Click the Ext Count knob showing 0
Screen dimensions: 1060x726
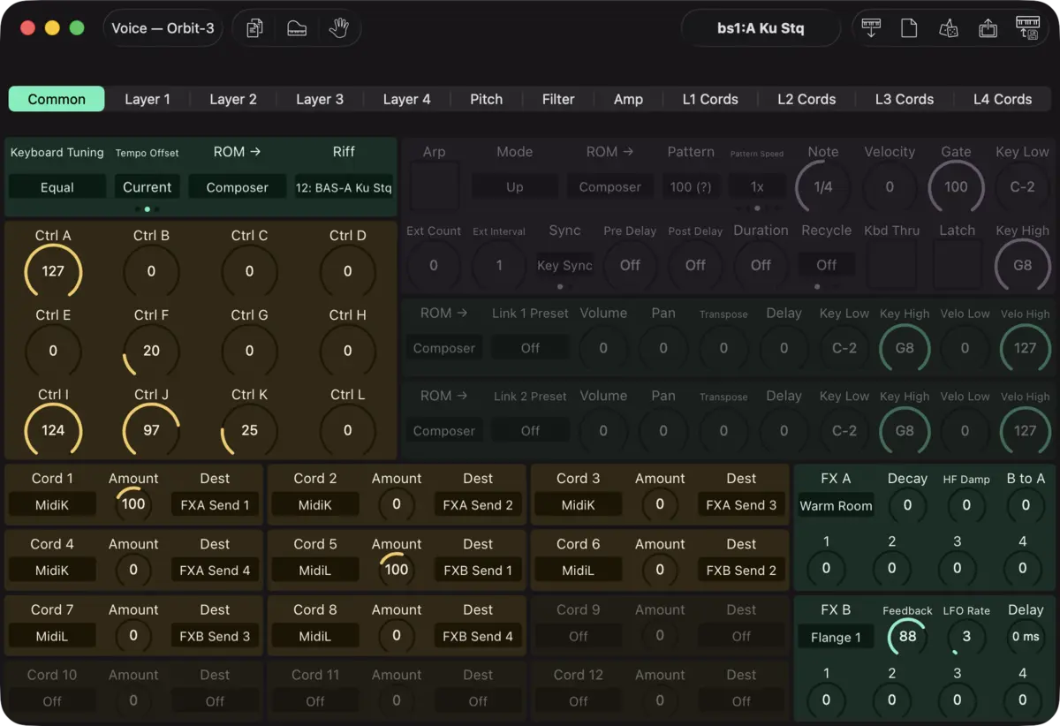(x=434, y=264)
